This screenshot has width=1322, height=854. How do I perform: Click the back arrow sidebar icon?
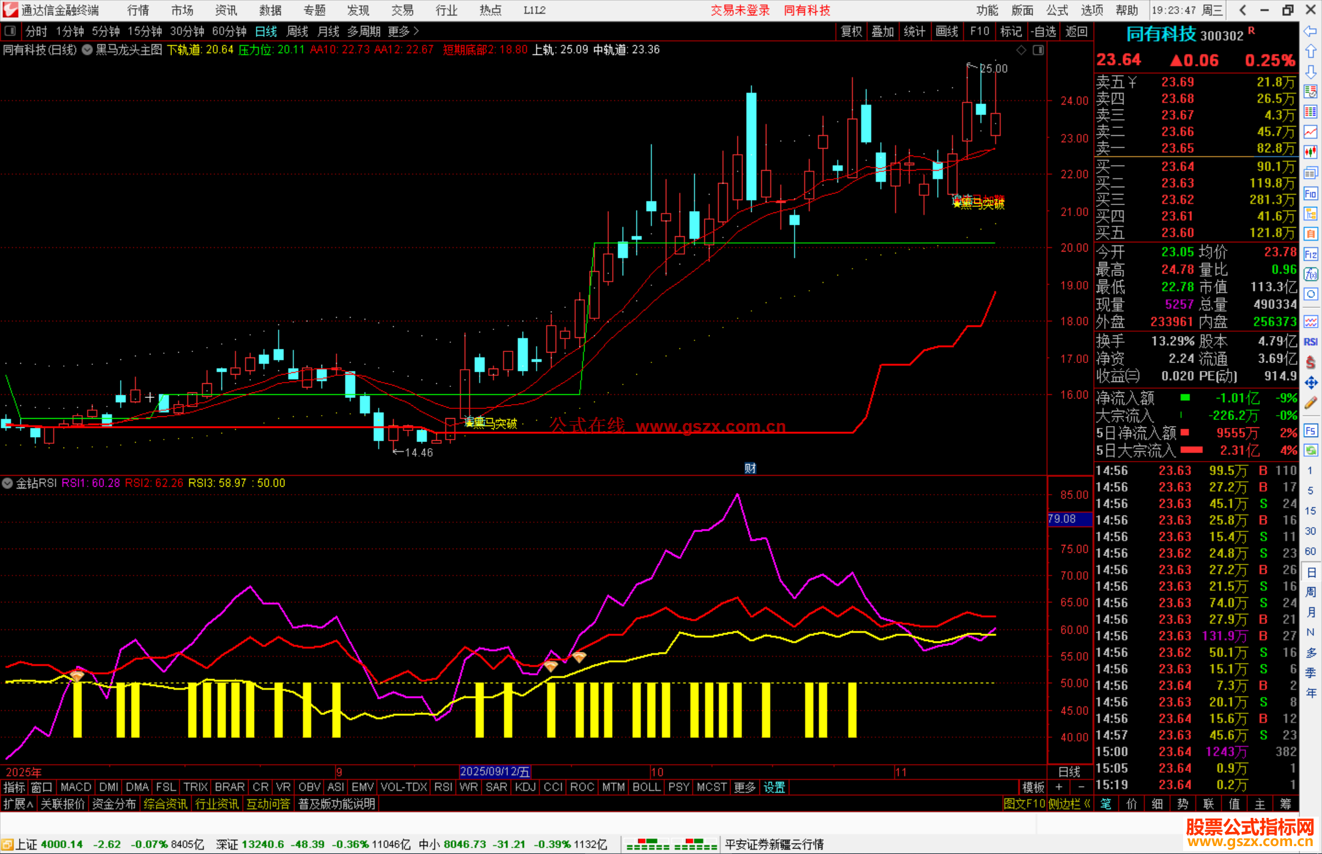click(x=1310, y=31)
